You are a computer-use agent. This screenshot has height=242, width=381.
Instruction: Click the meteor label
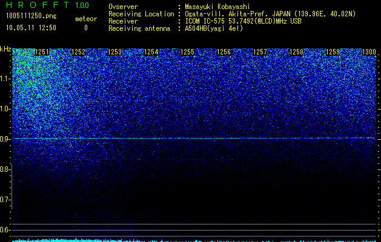pos(86,19)
